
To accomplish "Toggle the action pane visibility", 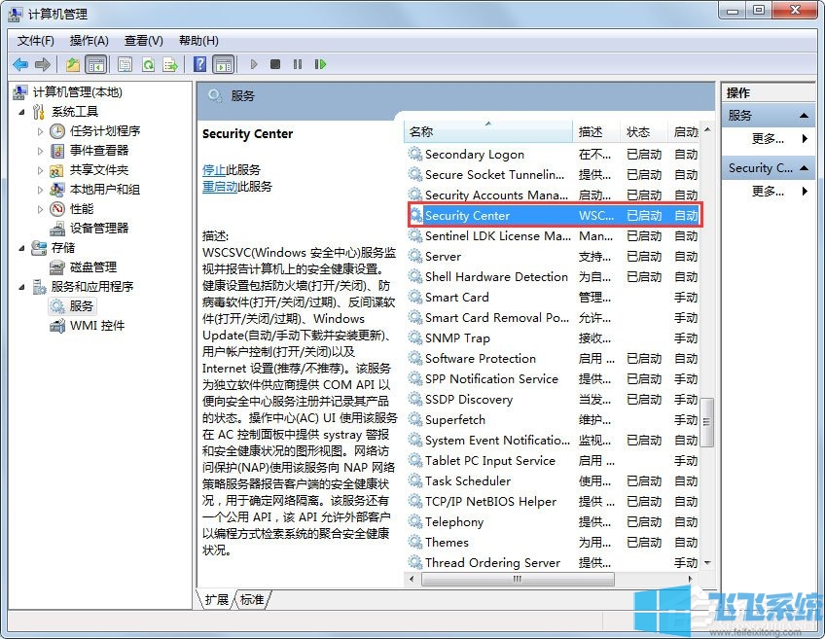I will tap(225, 64).
